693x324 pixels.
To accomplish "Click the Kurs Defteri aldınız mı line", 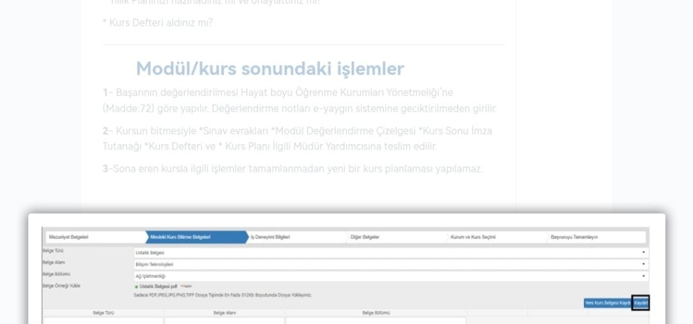I will [x=158, y=22].
